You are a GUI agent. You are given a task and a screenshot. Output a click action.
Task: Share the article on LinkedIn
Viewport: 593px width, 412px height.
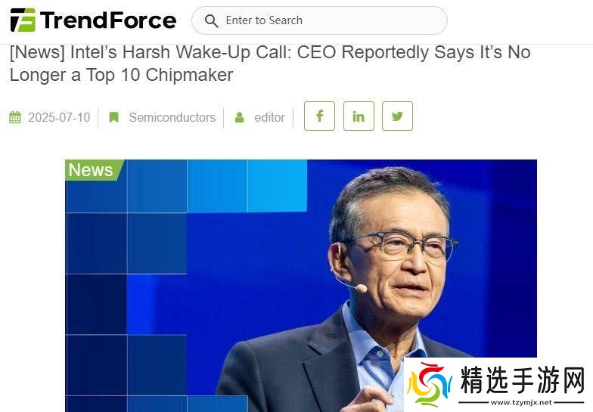(359, 116)
